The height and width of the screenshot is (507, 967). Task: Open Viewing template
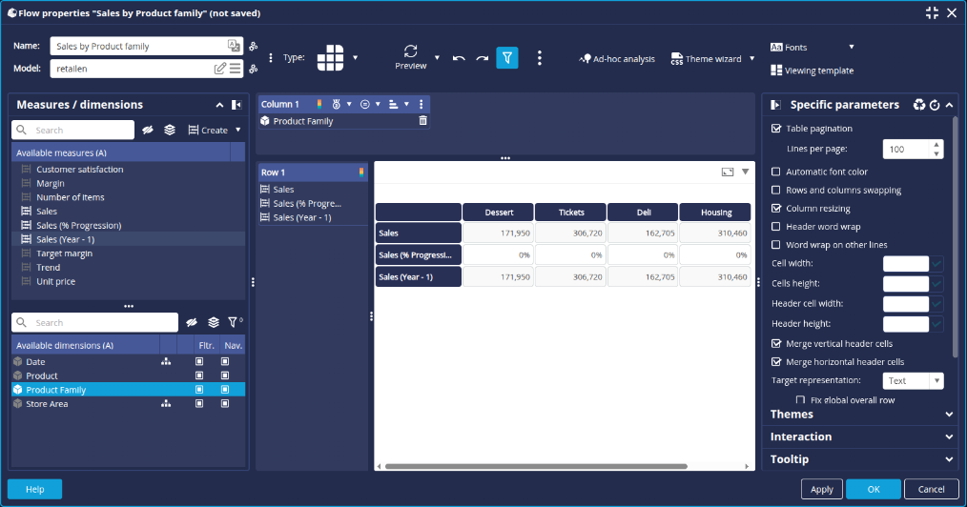click(x=812, y=71)
